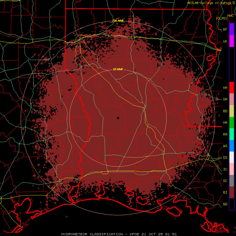Pick the green HR legend swatch
236x236 pixels.
tap(232, 122)
